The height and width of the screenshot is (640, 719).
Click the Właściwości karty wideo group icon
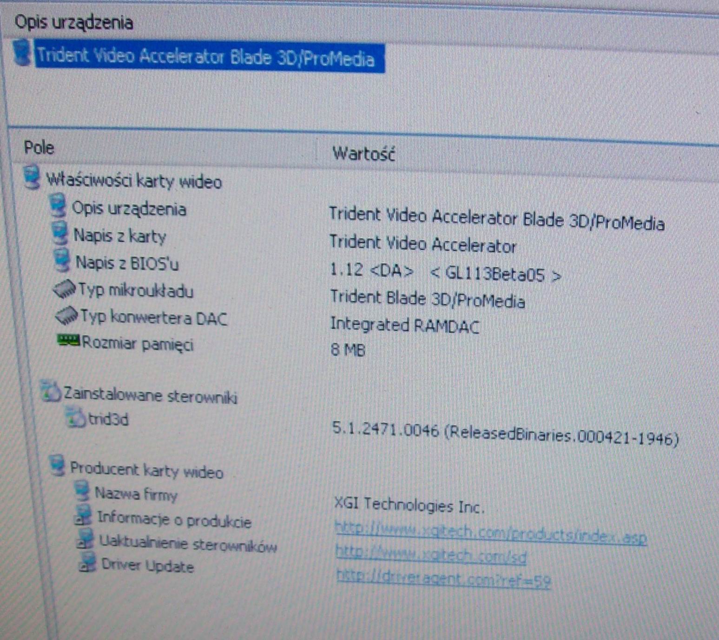(x=32, y=177)
